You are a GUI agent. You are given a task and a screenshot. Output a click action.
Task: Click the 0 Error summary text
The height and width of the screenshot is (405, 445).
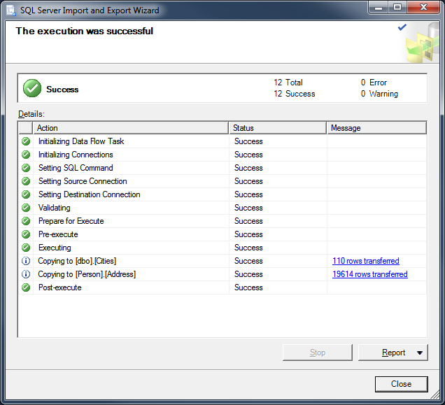tap(374, 83)
